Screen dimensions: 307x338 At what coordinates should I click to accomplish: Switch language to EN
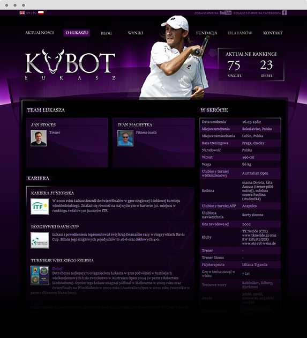[28, 13]
